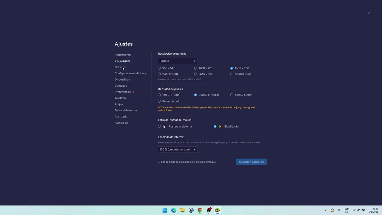Open the Teléfono settings section
Viewport: 382px width, 215px height.
click(x=120, y=98)
